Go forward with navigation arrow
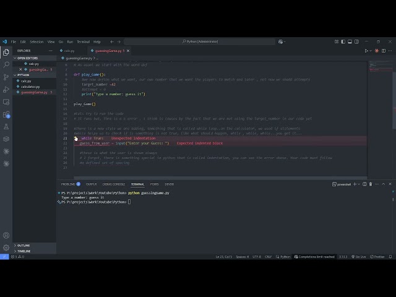The width and height of the screenshot is (396, 297). (119, 41)
